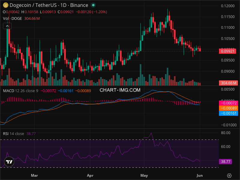Image resolution: width=240 pixels, height=180 pixels.
Task: Click the open price value 0.10042
Action: (x=13, y=12)
